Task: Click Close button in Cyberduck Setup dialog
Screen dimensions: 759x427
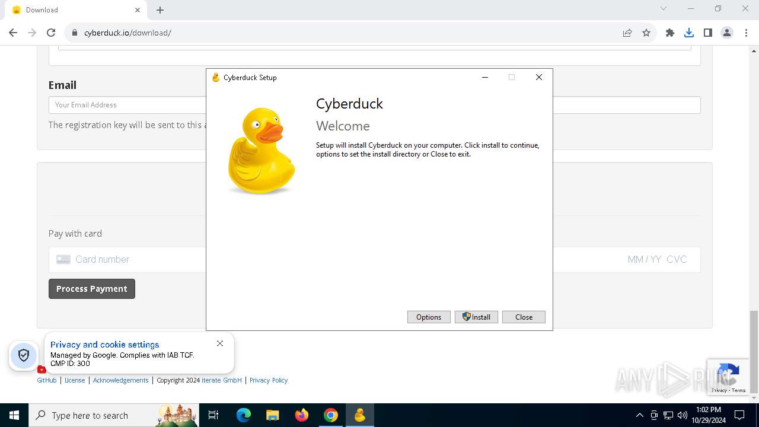Action: (x=524, y=317)
